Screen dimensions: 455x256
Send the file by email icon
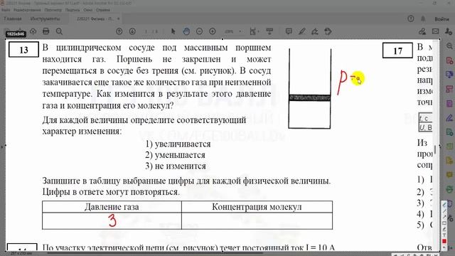click(435, 31)
